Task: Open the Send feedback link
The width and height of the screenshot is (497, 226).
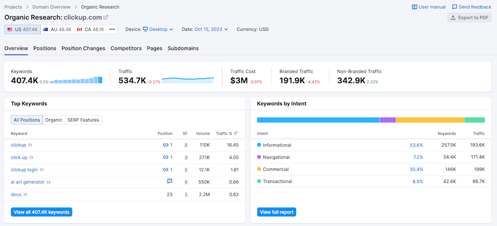Action: (x=472, y=7)
